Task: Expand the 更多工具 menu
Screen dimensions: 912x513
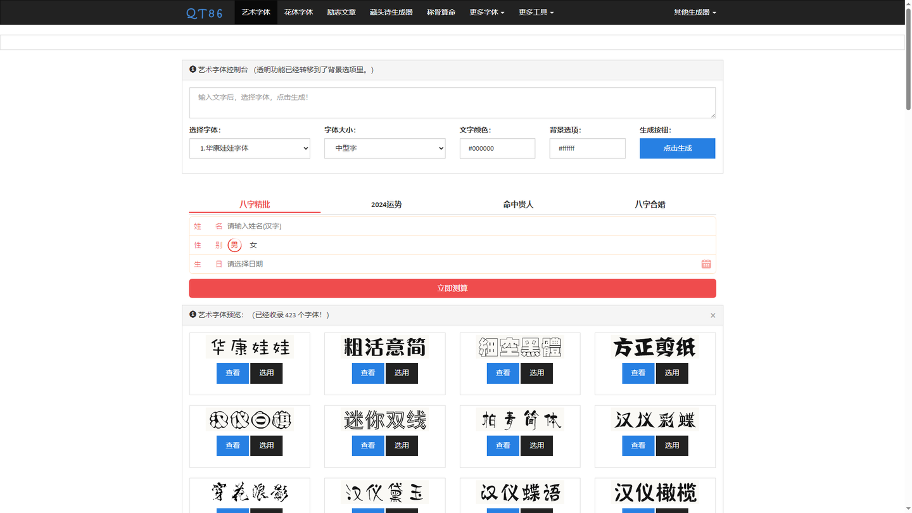Action: [x=536, y=12]
